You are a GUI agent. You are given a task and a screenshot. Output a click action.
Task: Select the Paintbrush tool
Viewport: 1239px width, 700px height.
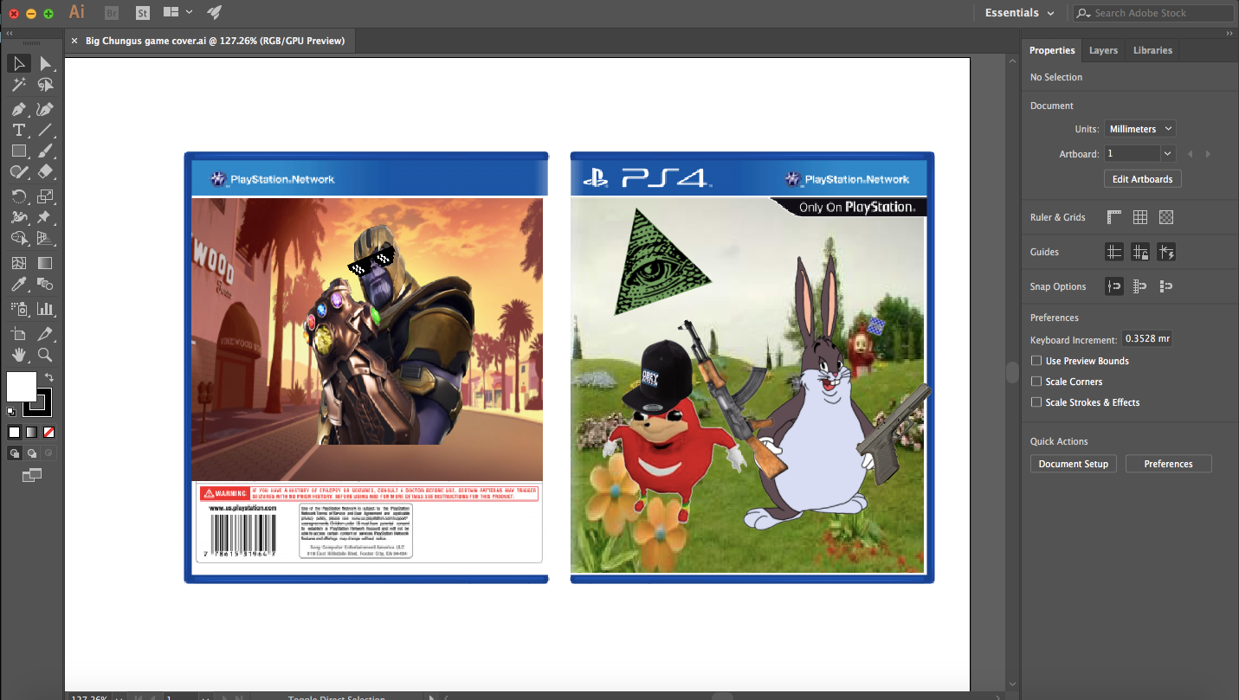[x=45, y=151]
